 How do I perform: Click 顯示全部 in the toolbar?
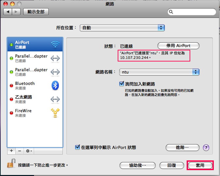[x=38, y=12]
